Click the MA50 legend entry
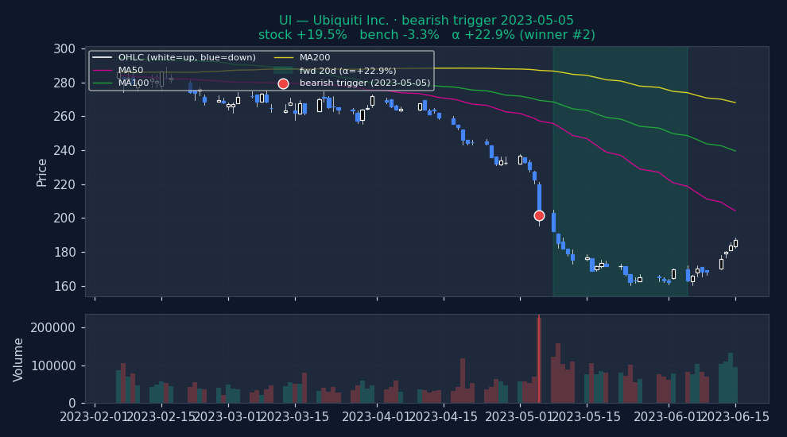Viewport: 787px width, 437px height. pyautogui.click(x=130, y=71)
